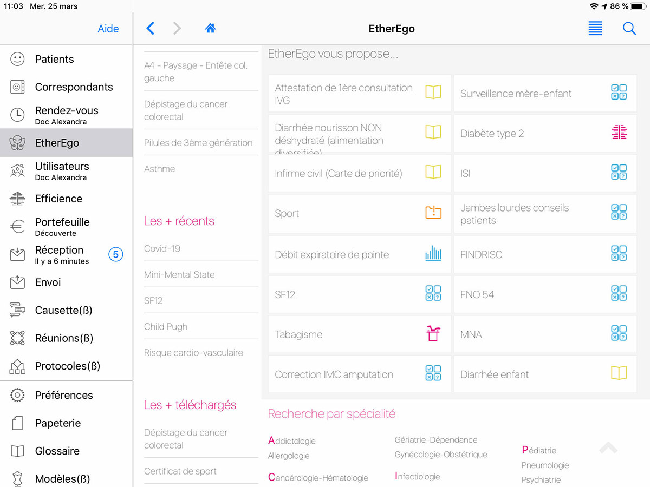Viewport: 650px width, 487px height.
Task: Click the Aide link
Action: 108,29
